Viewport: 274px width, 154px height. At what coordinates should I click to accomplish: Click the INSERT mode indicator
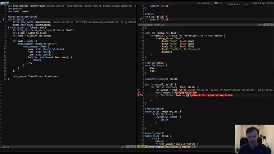143,147
